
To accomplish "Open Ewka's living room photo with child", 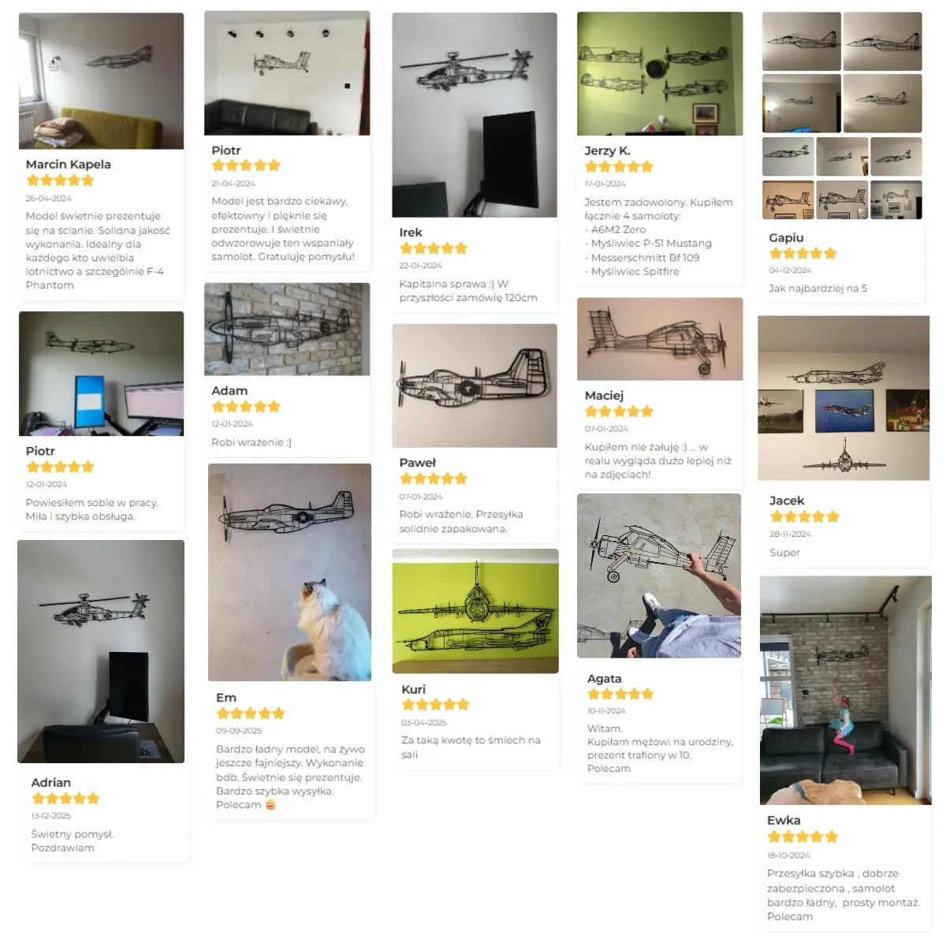I will pos(845,691).
